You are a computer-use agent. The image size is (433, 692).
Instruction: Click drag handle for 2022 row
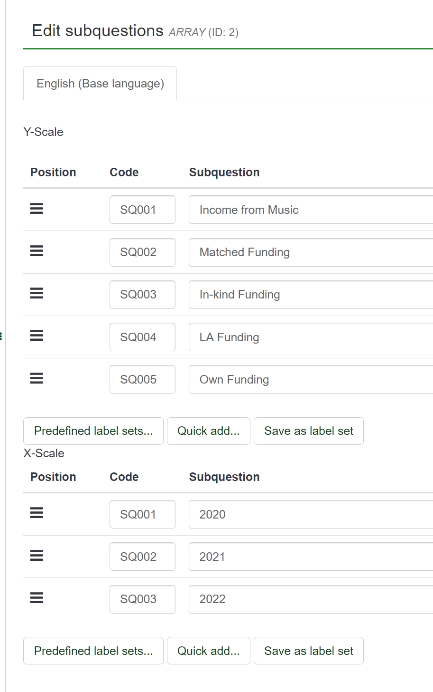pyautogui.click(x=37, y=598)
